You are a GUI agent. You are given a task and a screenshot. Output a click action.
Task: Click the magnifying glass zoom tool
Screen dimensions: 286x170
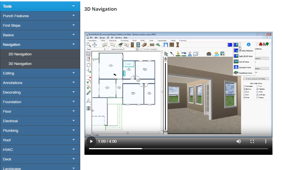click(x=89, y=45)
